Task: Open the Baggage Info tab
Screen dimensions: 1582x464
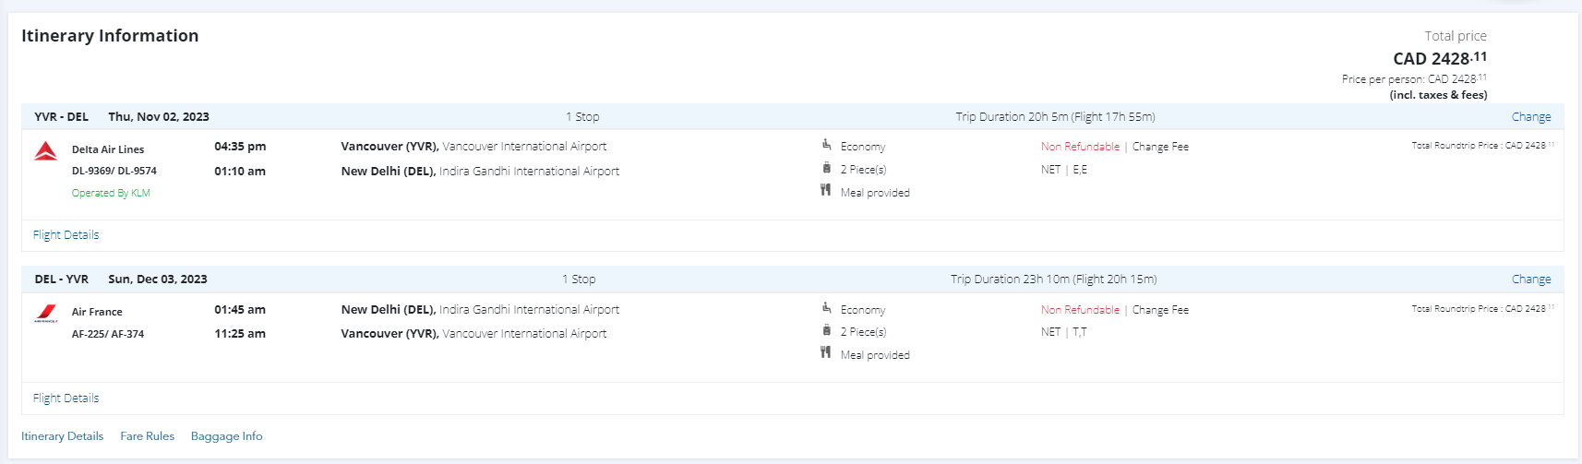Action: tap(226, 436)
